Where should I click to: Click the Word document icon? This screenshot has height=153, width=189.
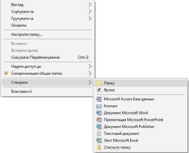point(99,113)
